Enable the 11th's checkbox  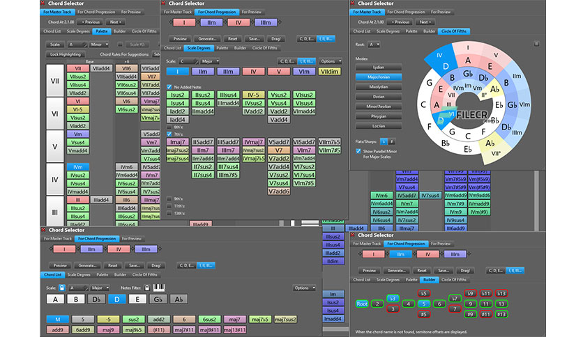coord(169,205)
